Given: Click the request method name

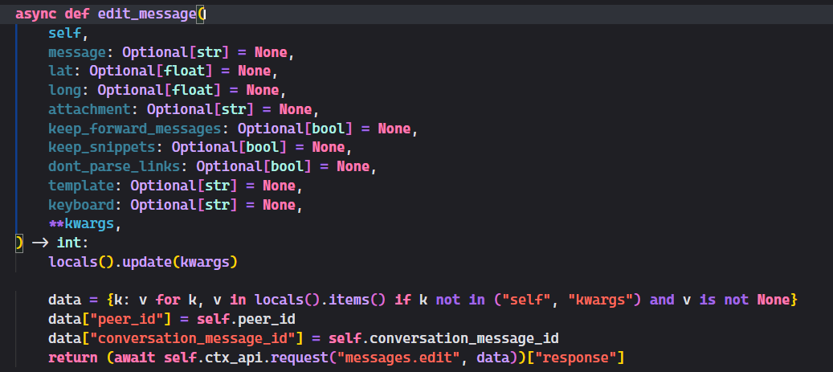Looking at the screenshot, I should pos(299,357).
